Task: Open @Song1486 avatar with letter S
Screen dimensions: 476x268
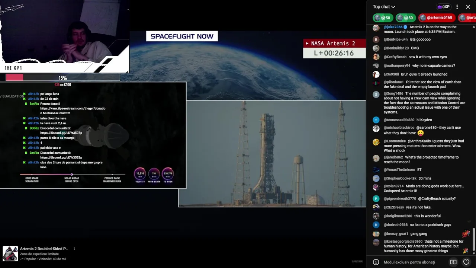Action: [376, 95]
